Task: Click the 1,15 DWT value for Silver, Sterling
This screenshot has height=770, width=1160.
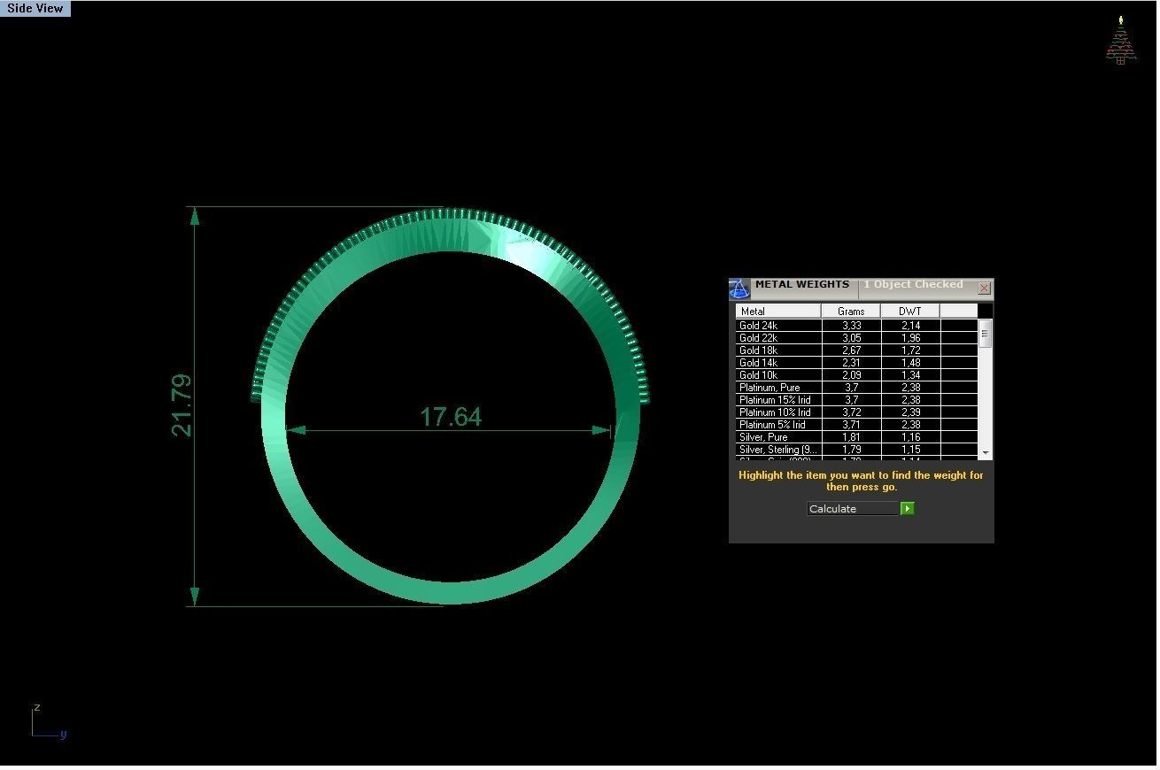Action: pyautogui.click(x=910, y=450)
